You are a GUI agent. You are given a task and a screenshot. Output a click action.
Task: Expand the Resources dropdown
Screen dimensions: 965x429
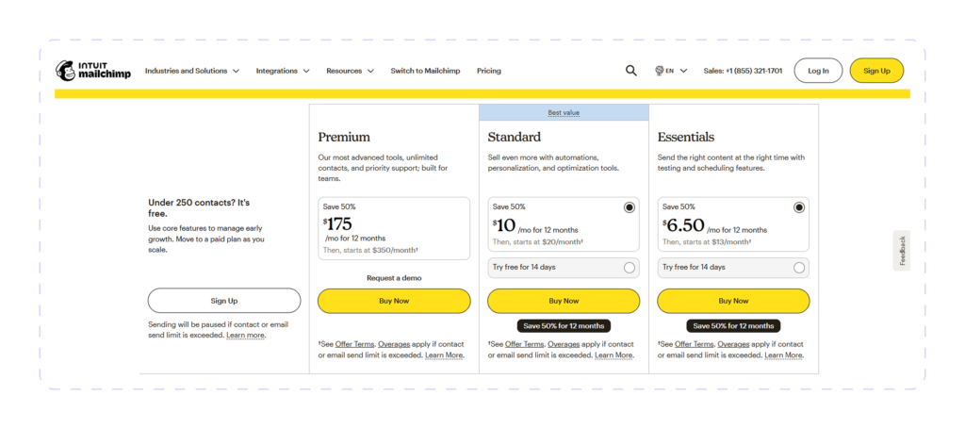[351, 71]
